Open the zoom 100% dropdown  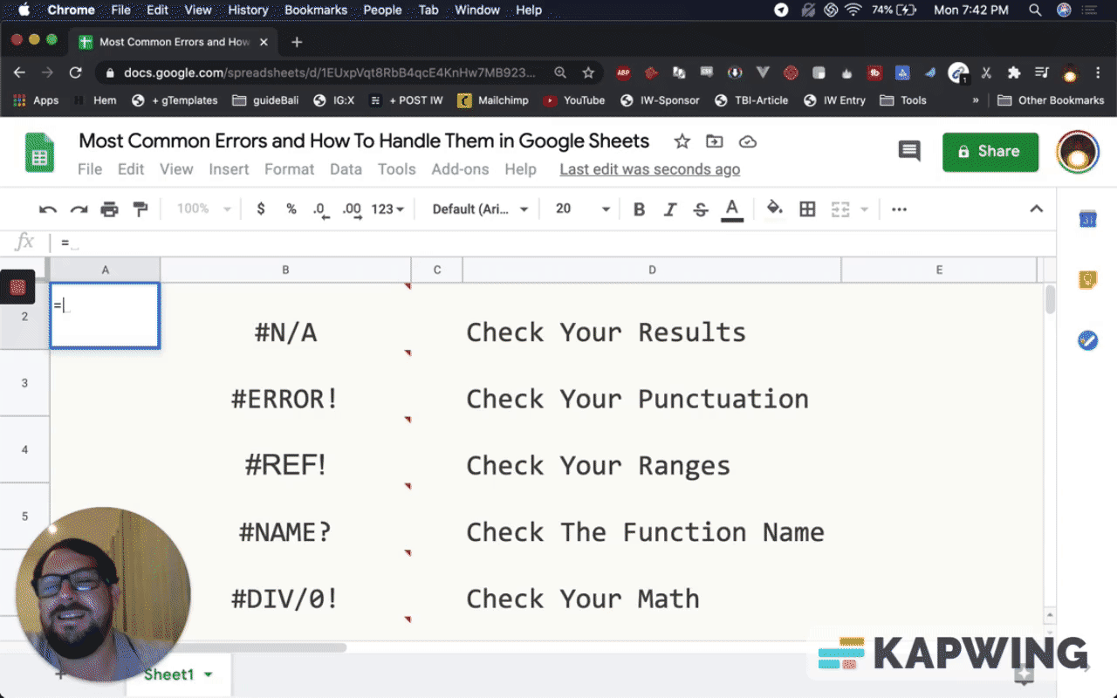(x=203, y=209)
